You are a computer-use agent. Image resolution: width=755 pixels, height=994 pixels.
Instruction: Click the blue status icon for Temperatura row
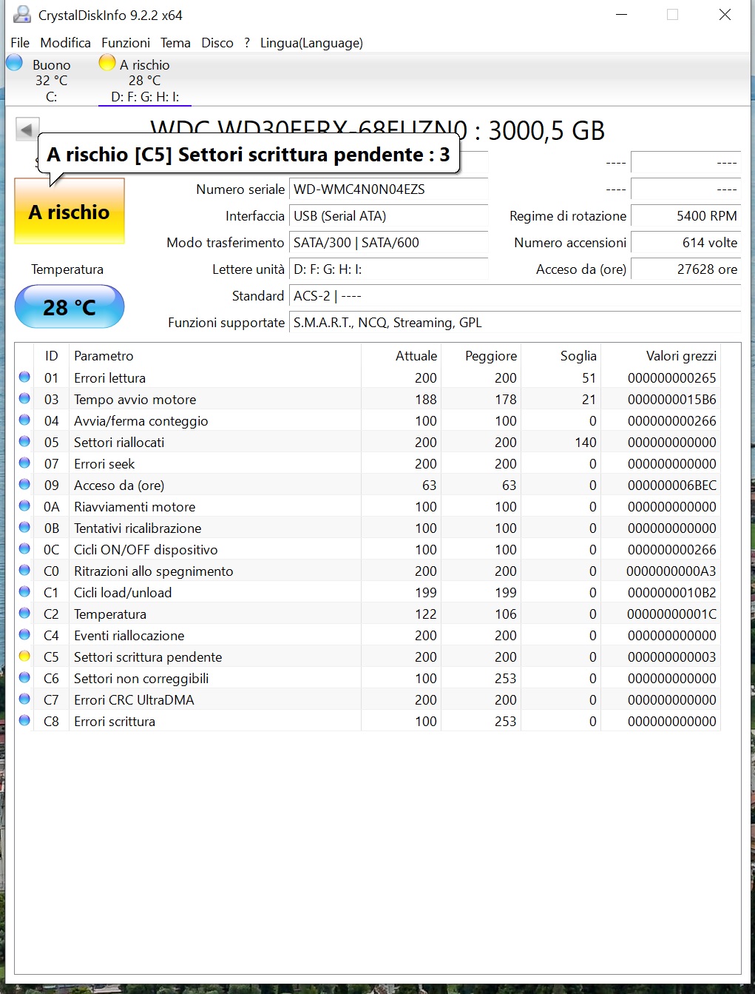pyautogui.click(x=24, y=614)
